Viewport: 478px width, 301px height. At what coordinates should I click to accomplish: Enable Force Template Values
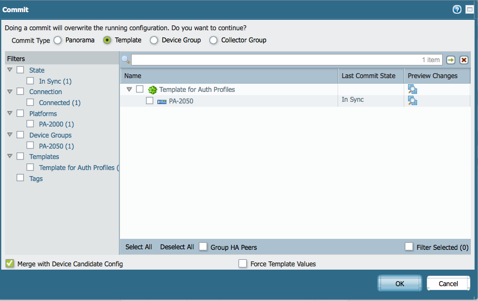[x=243, y=263]
